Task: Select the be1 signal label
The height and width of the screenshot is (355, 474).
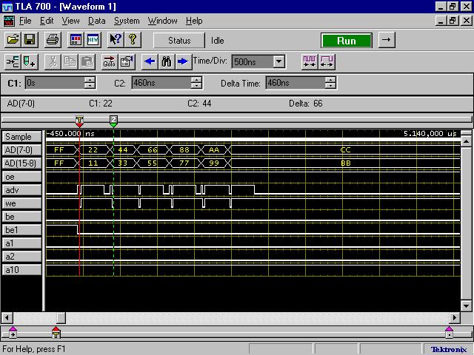Action: click(21, 230)
